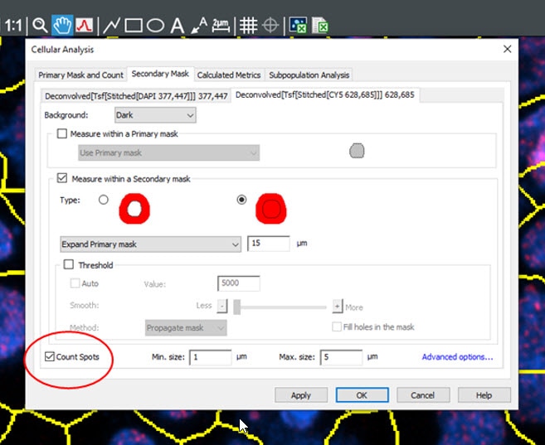The height and width of the screenshot is (445, 545).
Task: Activate the hand pan tool
Action: 61,25
